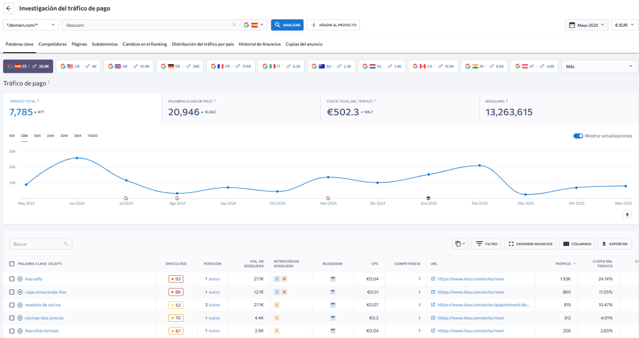
Task: Open the Columnas settings
Action: (577, 243)
